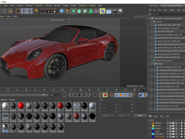Open the Simulate menu

click(x=57, y=5)
